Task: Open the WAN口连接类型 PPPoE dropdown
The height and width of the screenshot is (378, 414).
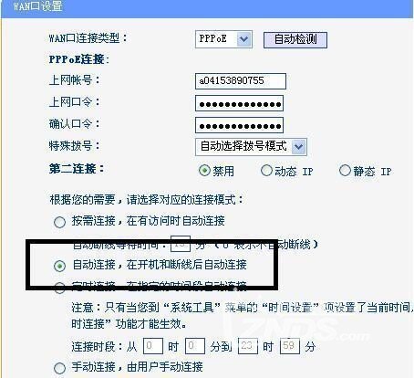Action: click(223, 39)
